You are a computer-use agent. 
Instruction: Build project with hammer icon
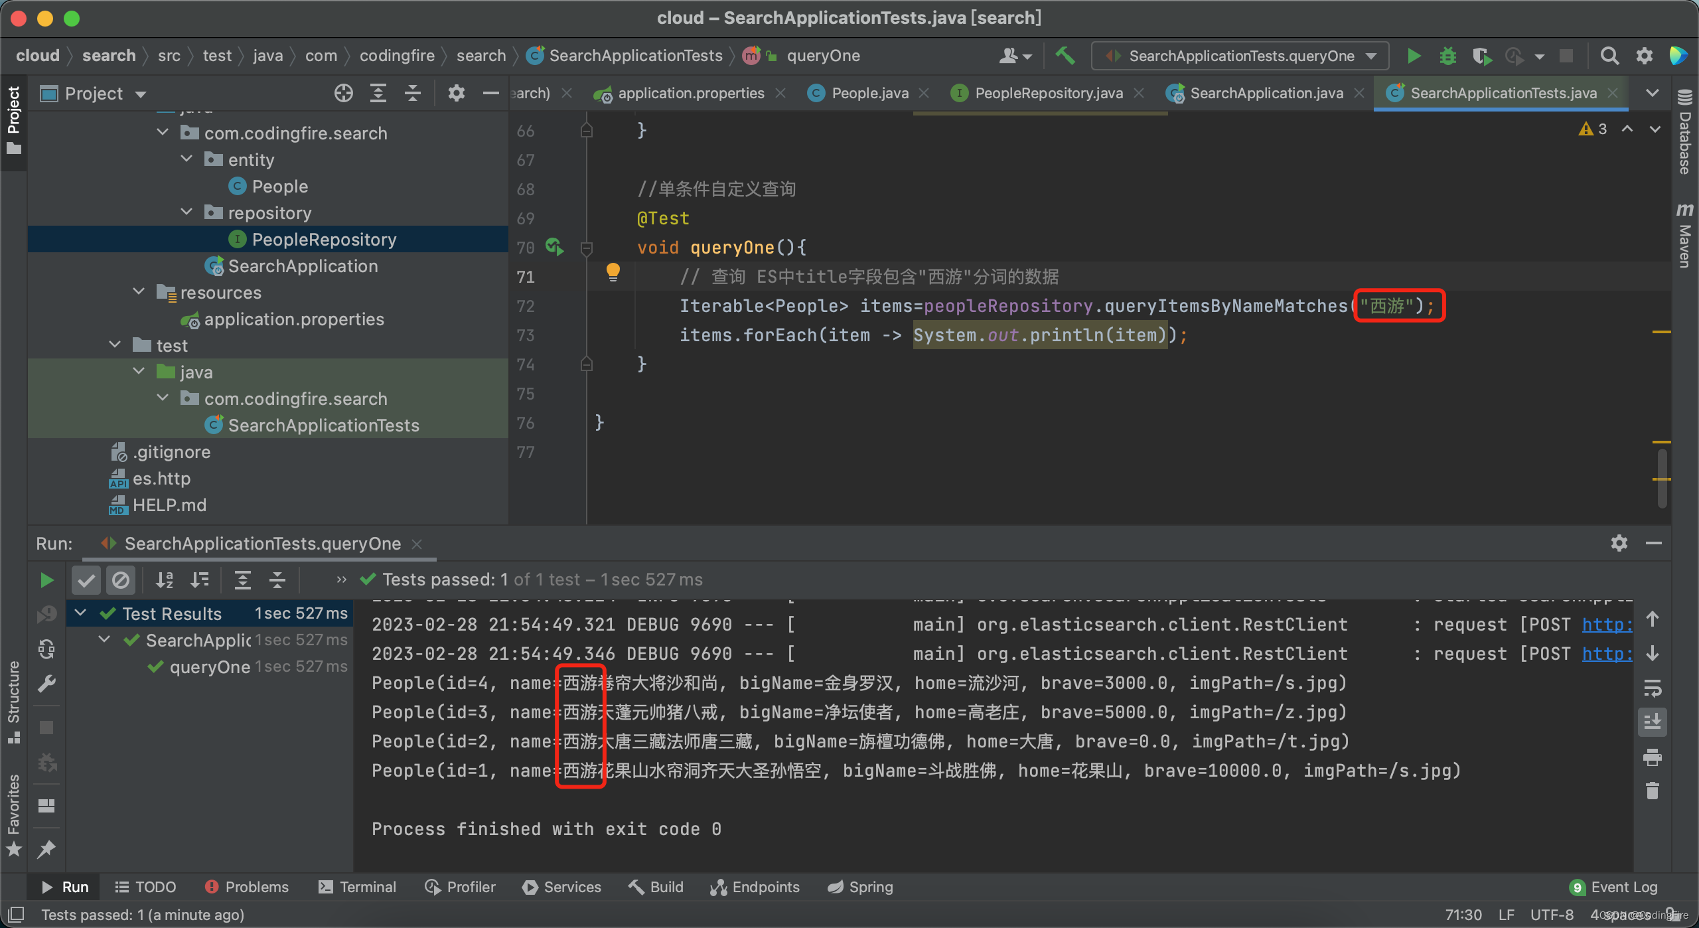pos(1065,56)
